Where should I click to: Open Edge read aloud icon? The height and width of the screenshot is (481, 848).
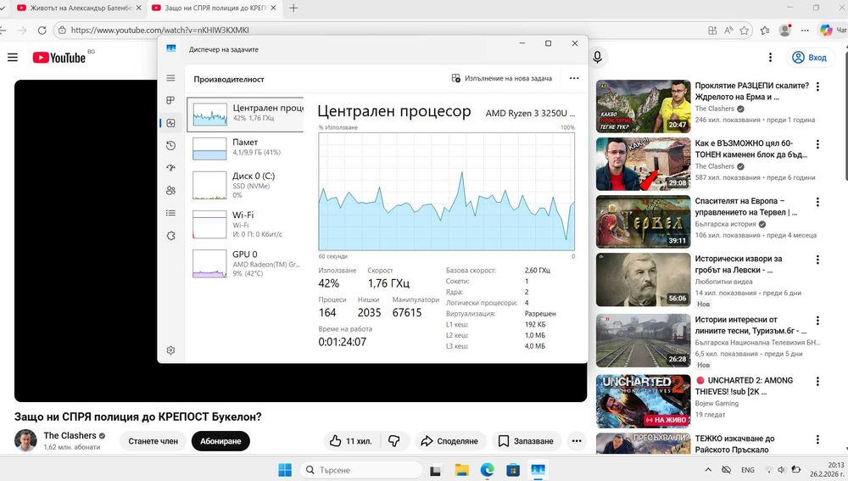pos(728,31)
